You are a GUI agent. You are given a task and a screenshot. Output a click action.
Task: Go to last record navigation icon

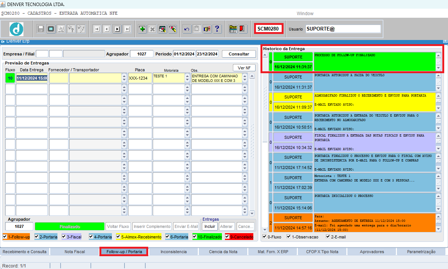click(x=127, y=29)
